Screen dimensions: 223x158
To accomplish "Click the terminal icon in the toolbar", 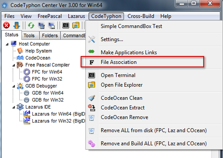I will pos(66,25).
